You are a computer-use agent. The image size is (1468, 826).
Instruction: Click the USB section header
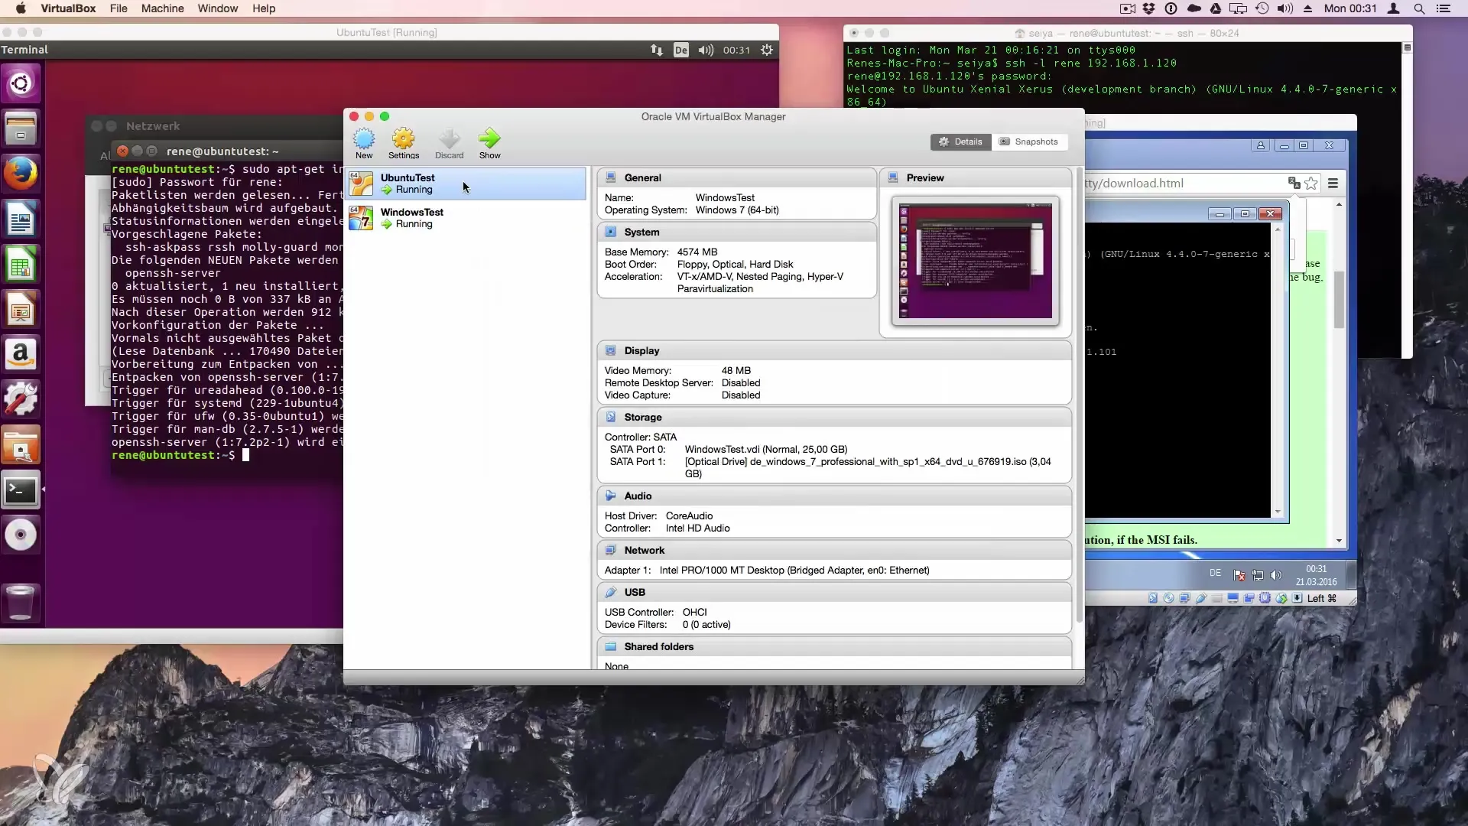834,592
